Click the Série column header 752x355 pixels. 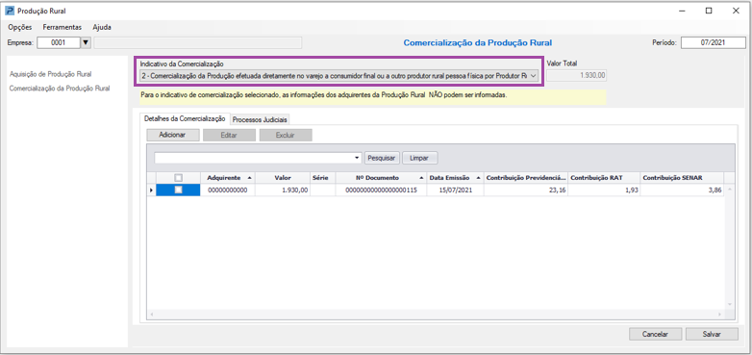click(x=323, y=177)
